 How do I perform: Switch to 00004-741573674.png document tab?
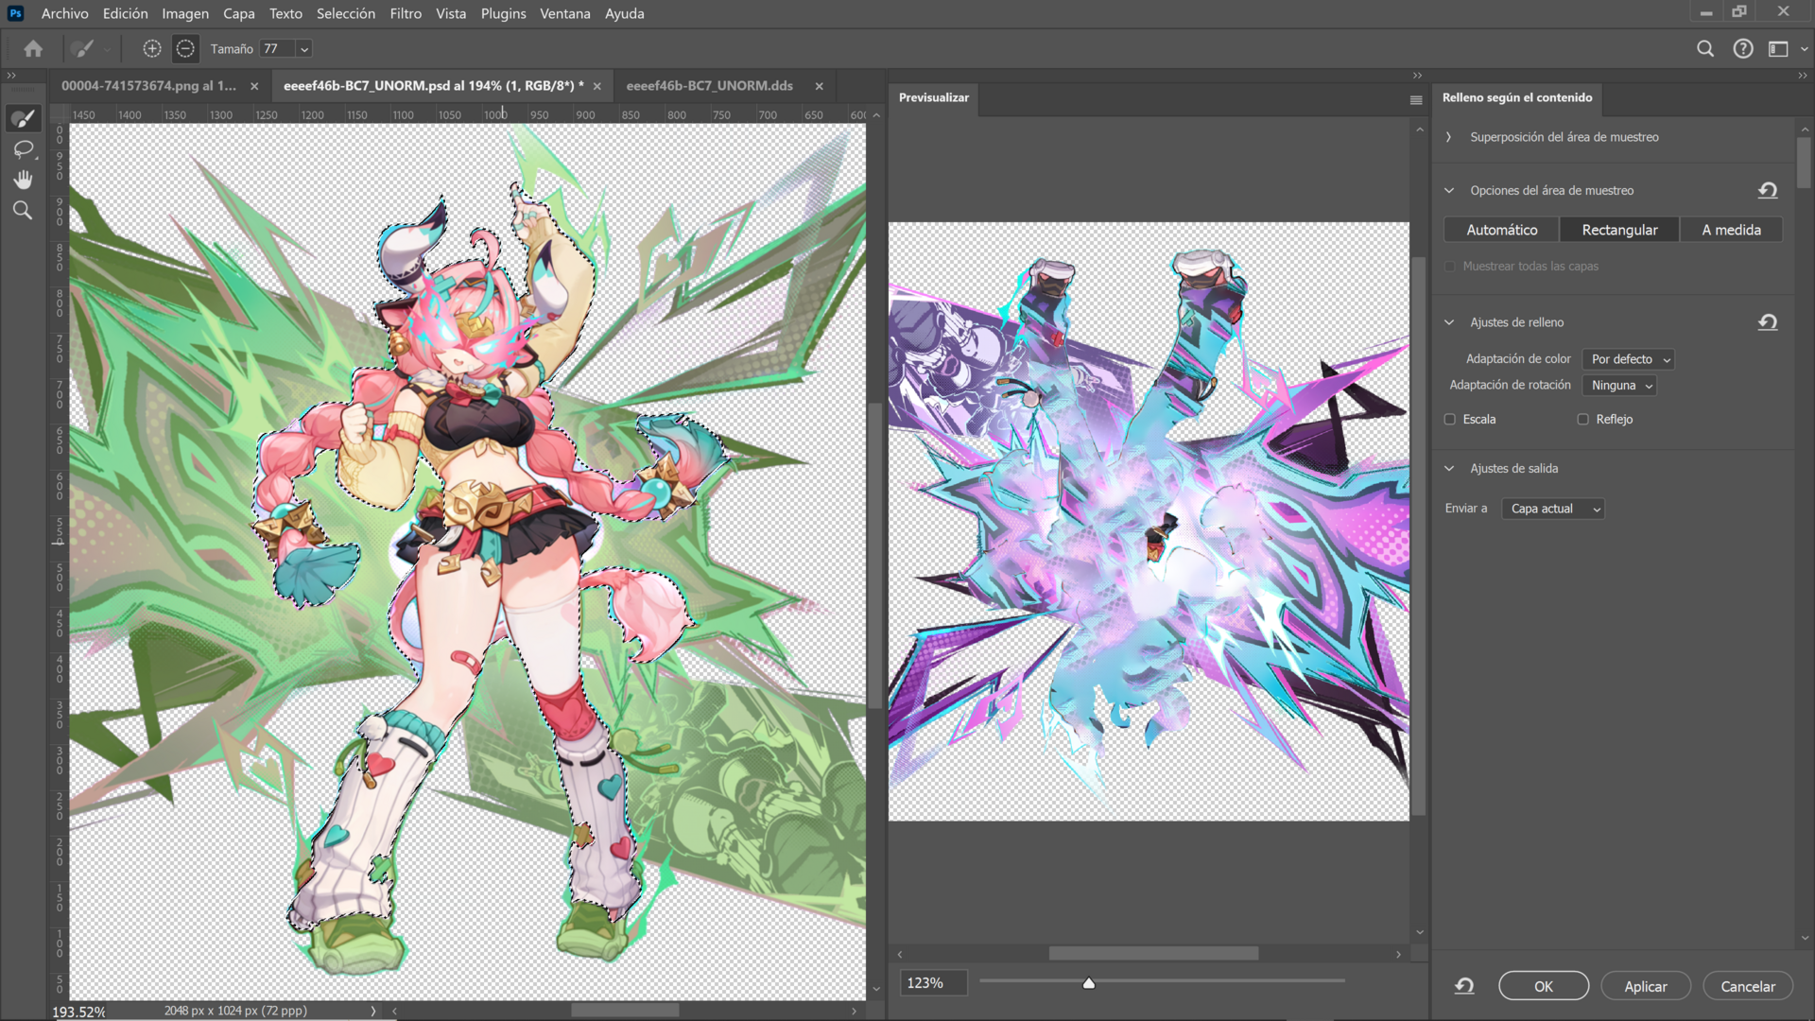[148, 86]
